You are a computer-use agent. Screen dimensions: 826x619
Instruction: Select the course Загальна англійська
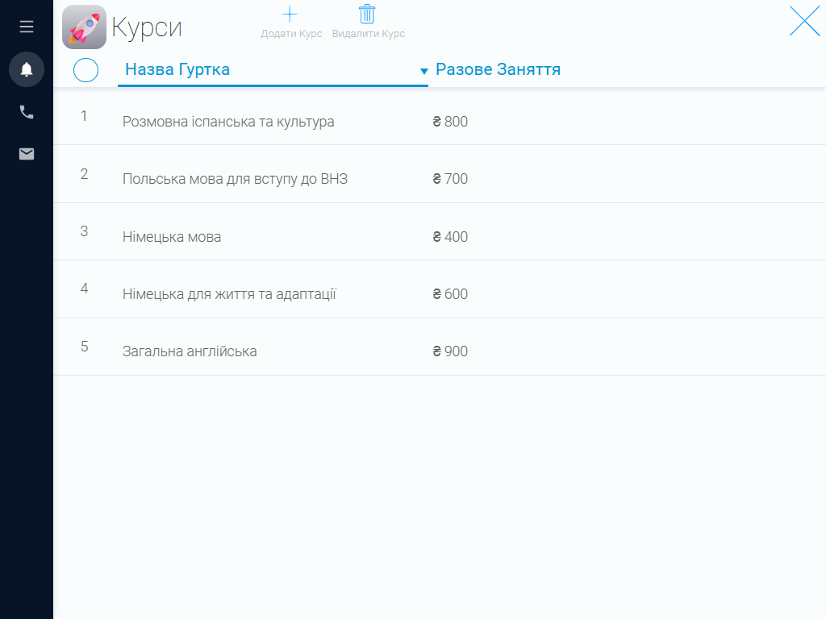pos(190,351)
